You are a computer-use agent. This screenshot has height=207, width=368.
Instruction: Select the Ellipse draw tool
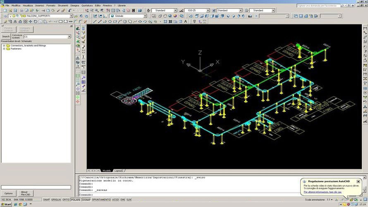coord(140,22)
